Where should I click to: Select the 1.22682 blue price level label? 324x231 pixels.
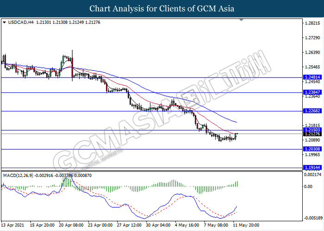point(312,111)
